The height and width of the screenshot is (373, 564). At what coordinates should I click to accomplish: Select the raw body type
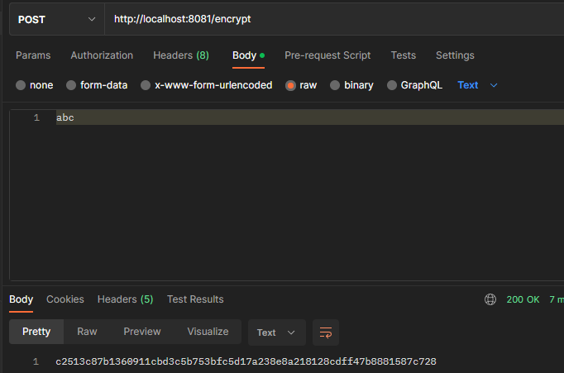click(x=301, y=85)
